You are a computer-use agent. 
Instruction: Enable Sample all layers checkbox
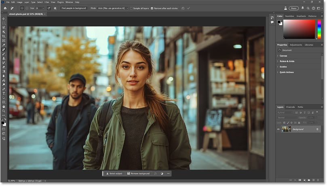[x=131, y=9]
